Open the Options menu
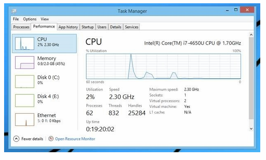The image size is (266, 160). tap(30, 19)
